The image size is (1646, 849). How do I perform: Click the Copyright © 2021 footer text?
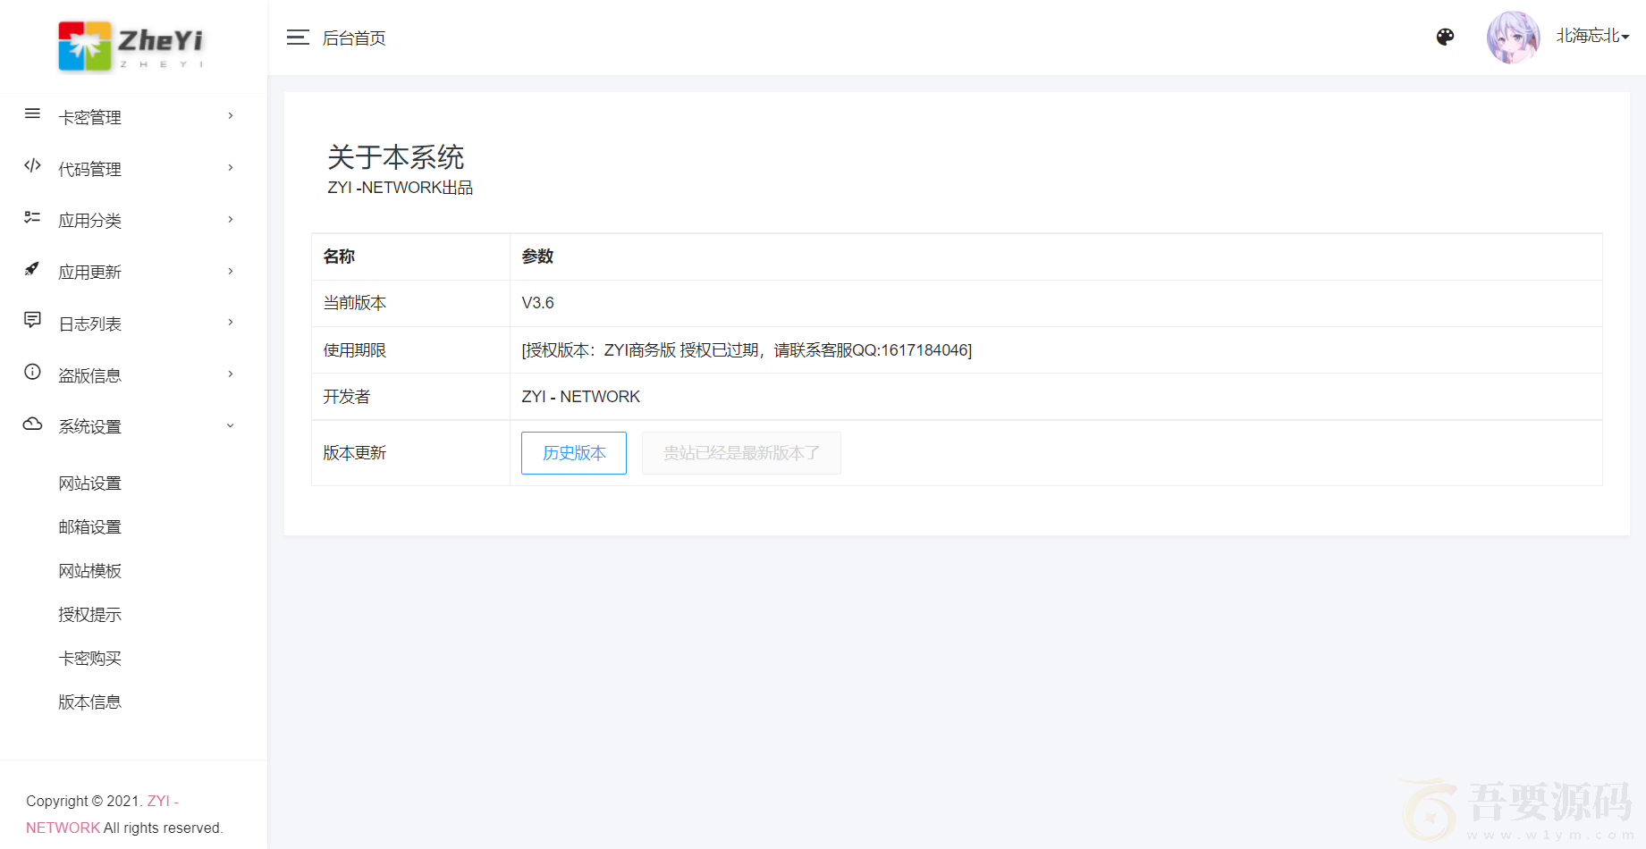click(84, 801)
